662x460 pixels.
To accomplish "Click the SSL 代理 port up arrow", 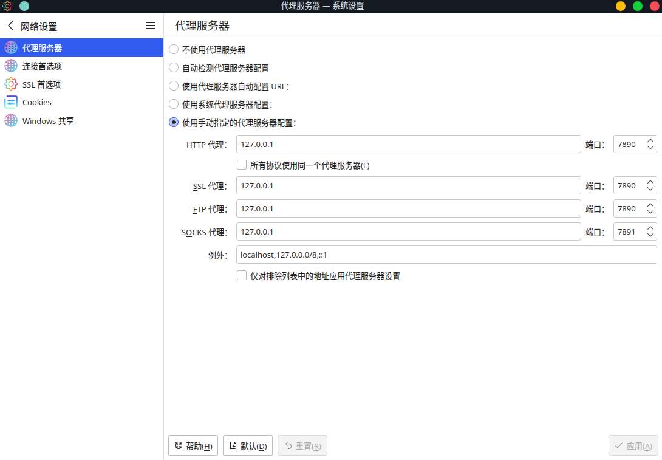I will pyautogui.click(x=650, y=182).
